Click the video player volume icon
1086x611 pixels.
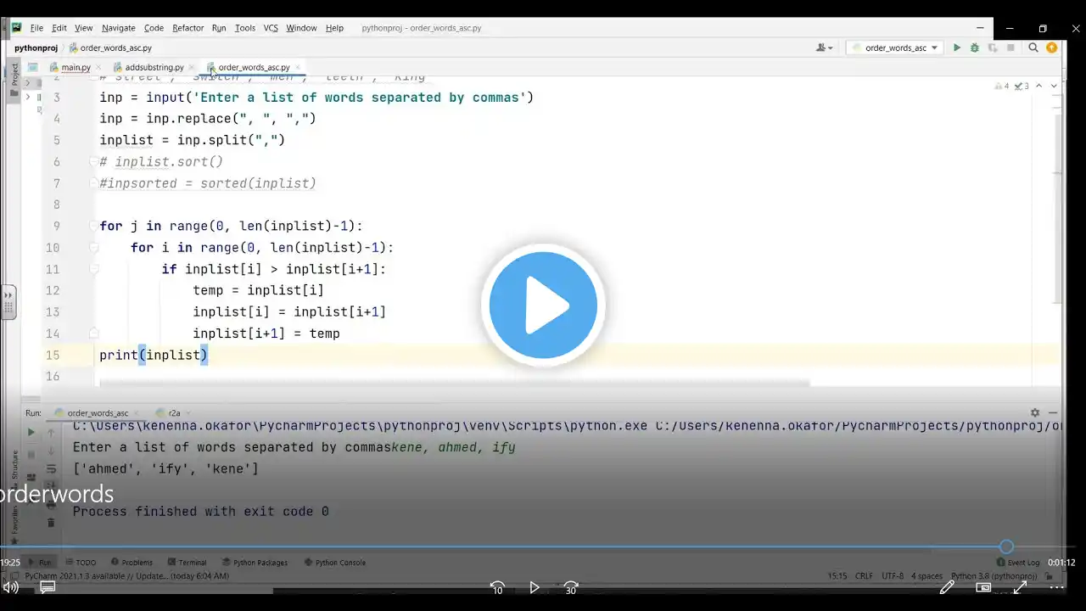coord(11,587)
